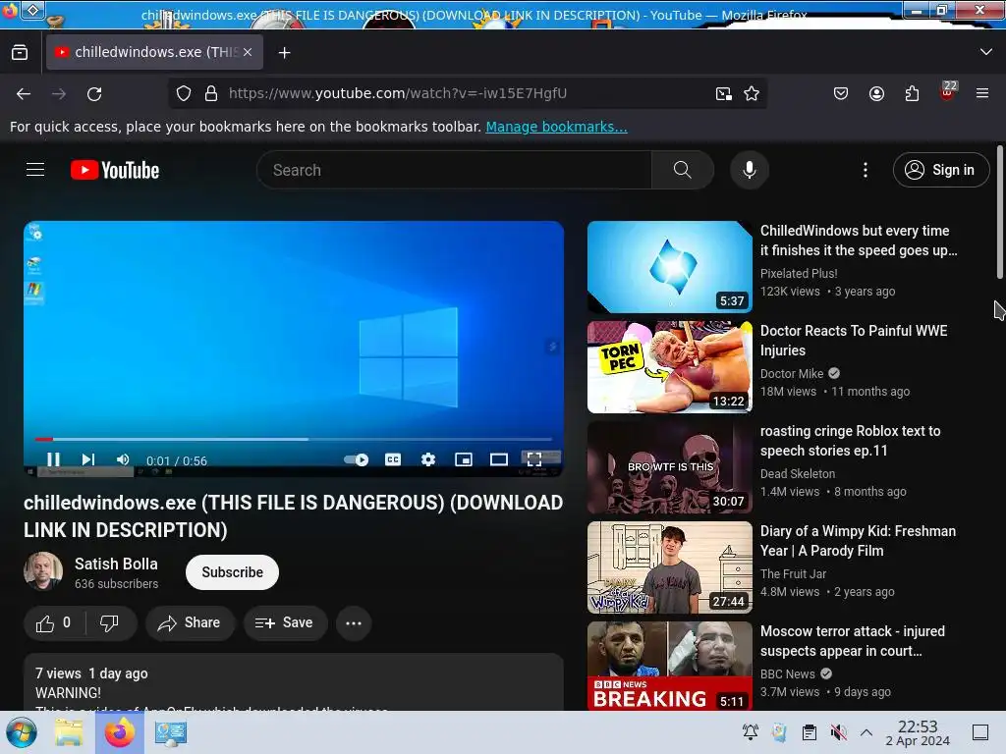Open uBlock extension with 22 badge
Viewport: 1006px width, 754px height.
coord(948,91)
